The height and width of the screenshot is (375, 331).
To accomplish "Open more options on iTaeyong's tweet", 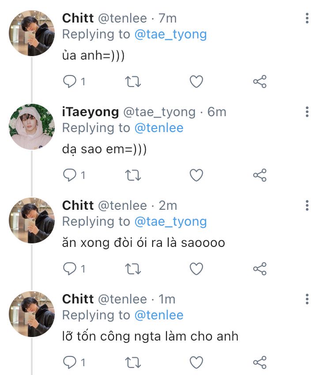I will click(307, 112).
